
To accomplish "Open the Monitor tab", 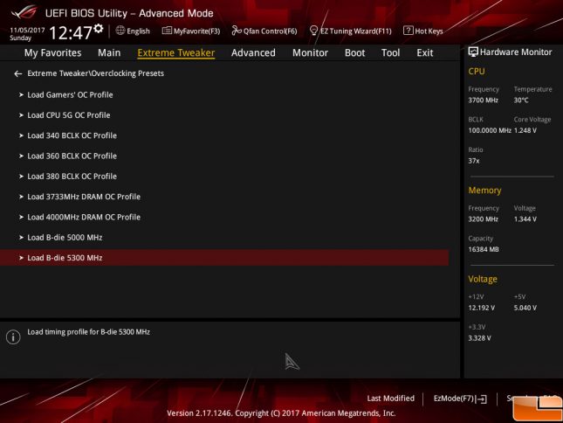I will pos(310,52).
